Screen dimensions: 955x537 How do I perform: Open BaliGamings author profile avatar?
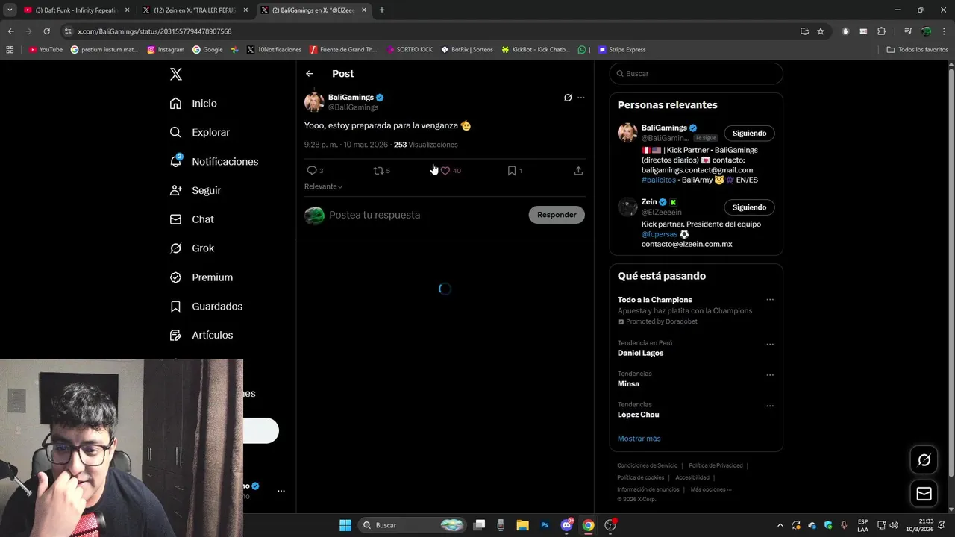pyautogui.click(x=314, y=102)
